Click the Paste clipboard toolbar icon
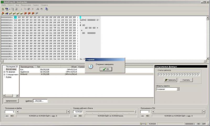210x126 pixels. [x=29, y=9]
